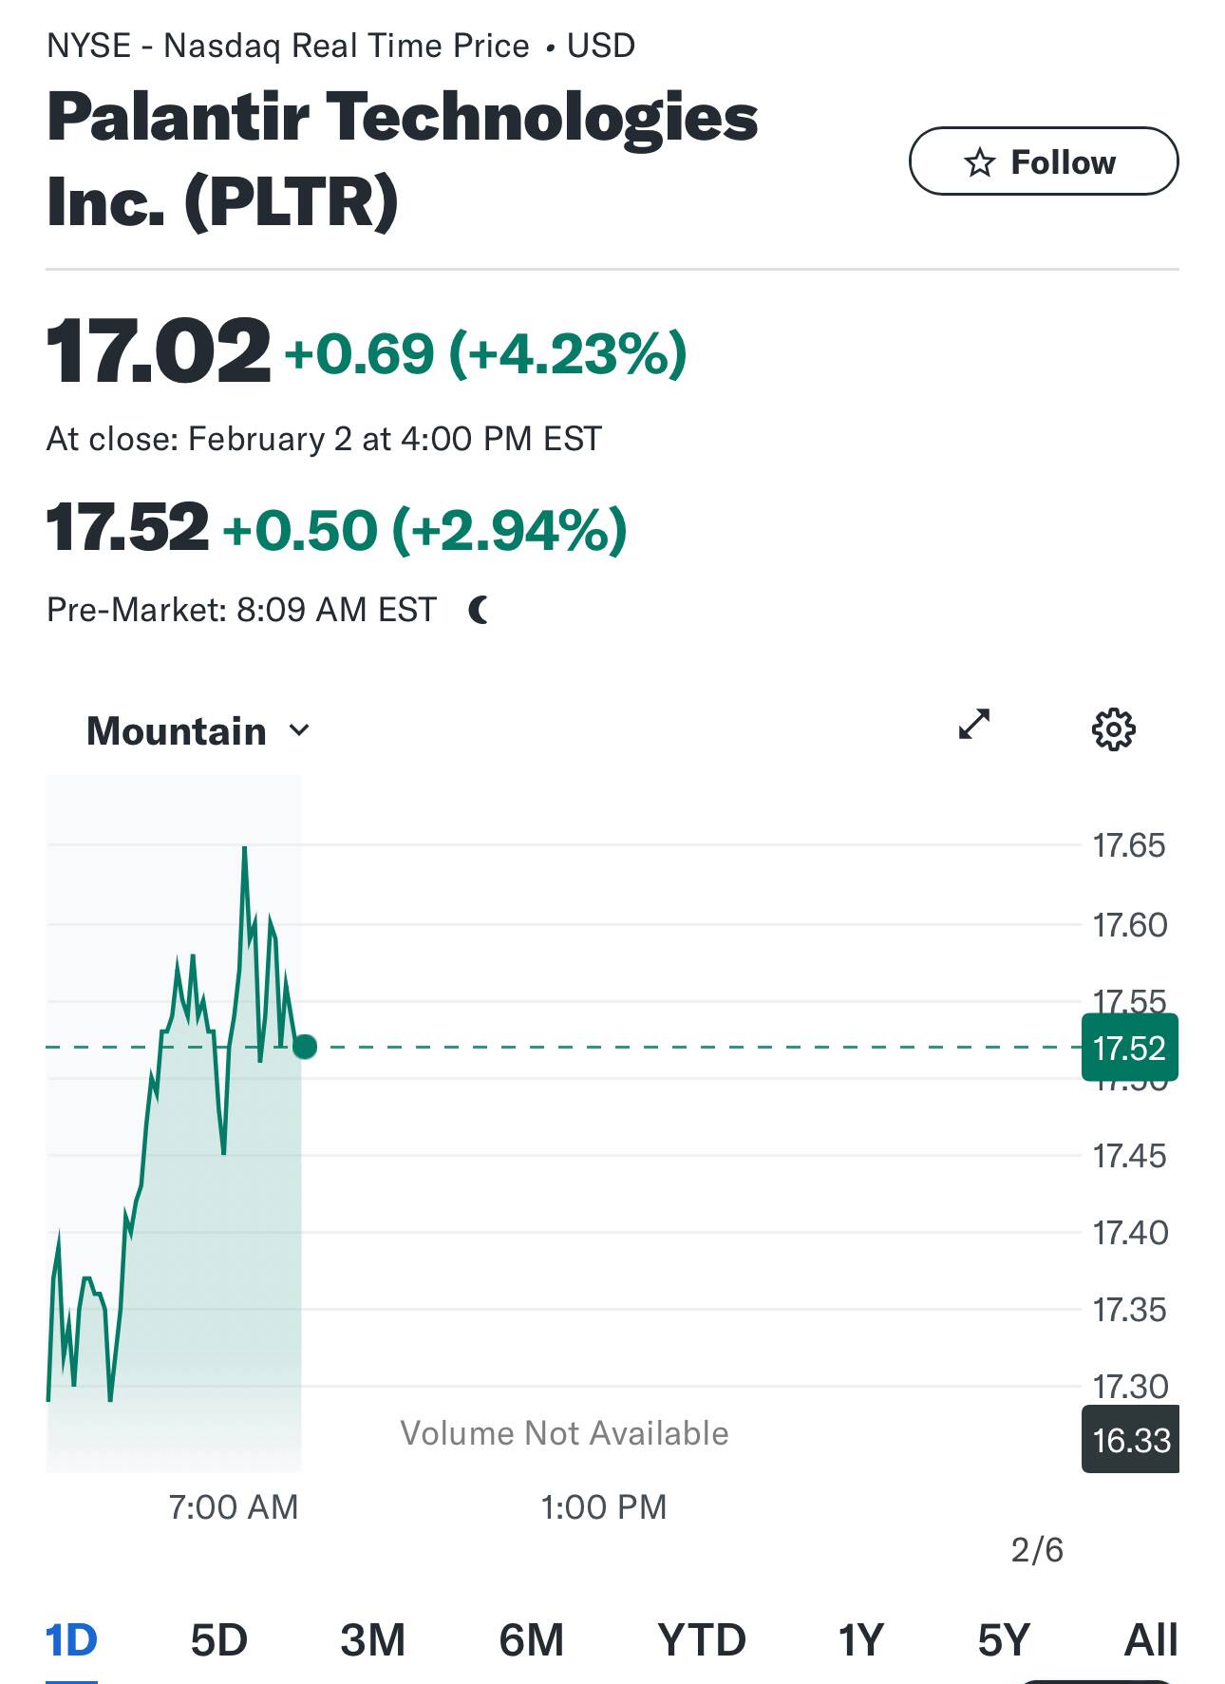
Task: Expand the chart to full screen
Action: tap(974, 725)
